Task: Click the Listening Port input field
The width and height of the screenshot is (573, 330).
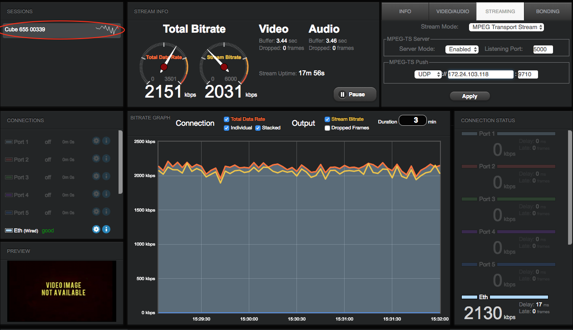Action: (x=543, y=49)
